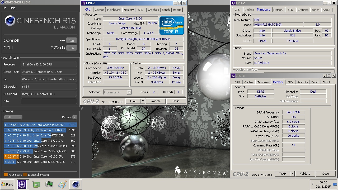Launch Paint from the taskbar palette icon
This screenshot has width=338, height=190.
[x=63, y=184]
